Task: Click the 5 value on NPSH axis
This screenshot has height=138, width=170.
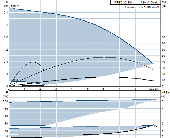Action: [x=163, y=101]
